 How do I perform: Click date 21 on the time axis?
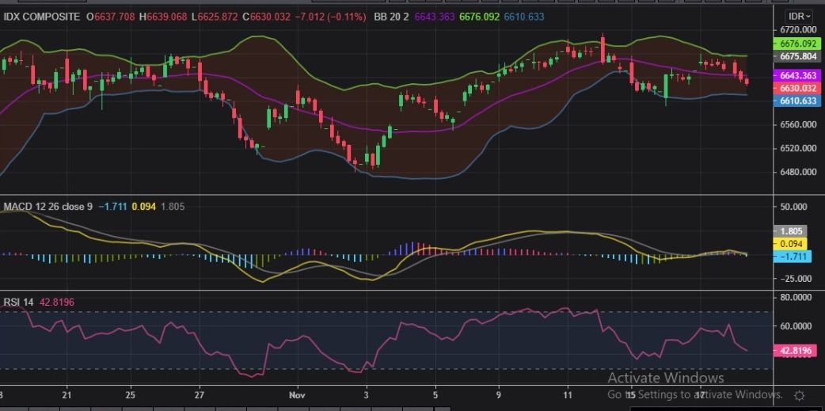coord(67,394)
